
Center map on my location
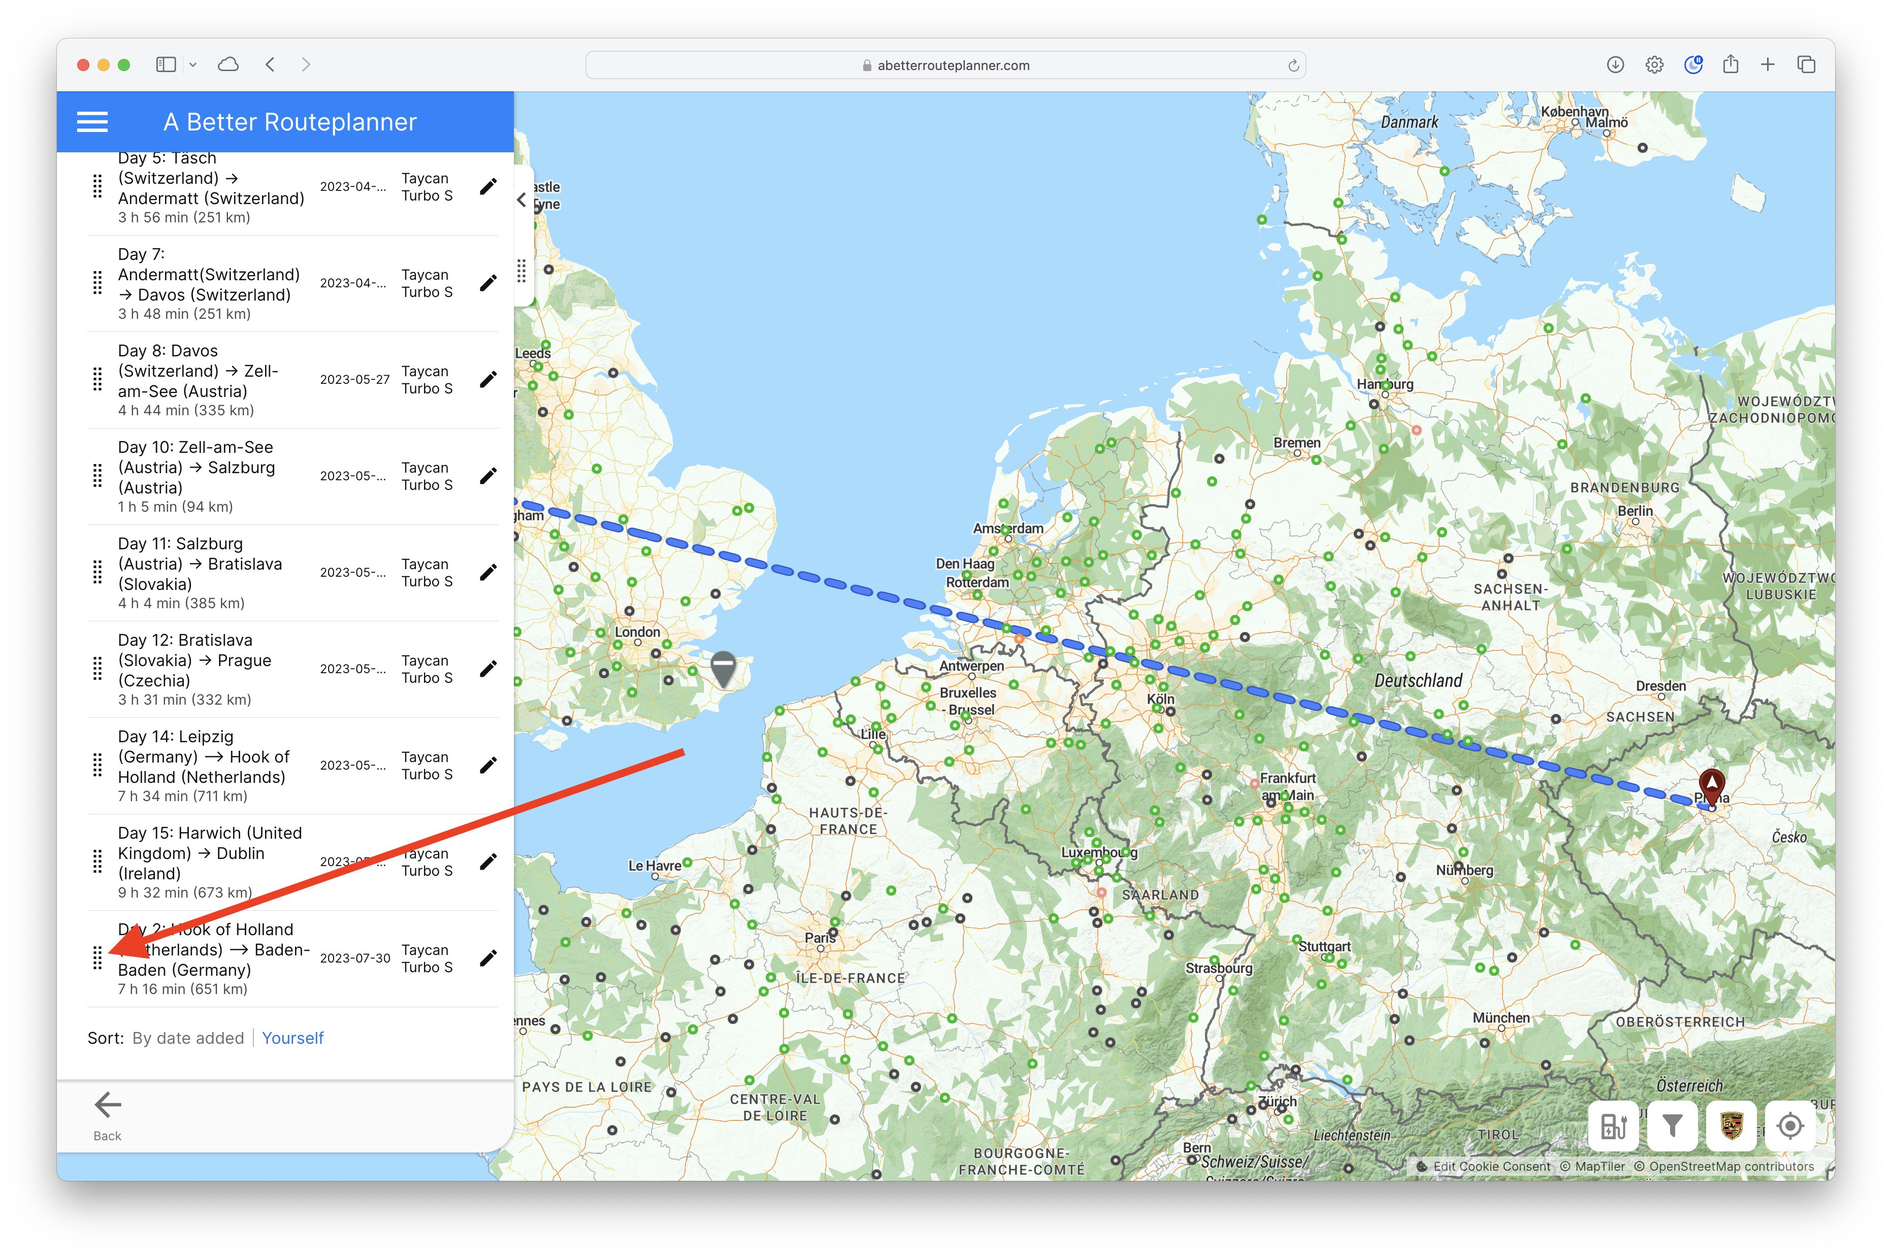pyautogui.click(x=1790, y=1126)
